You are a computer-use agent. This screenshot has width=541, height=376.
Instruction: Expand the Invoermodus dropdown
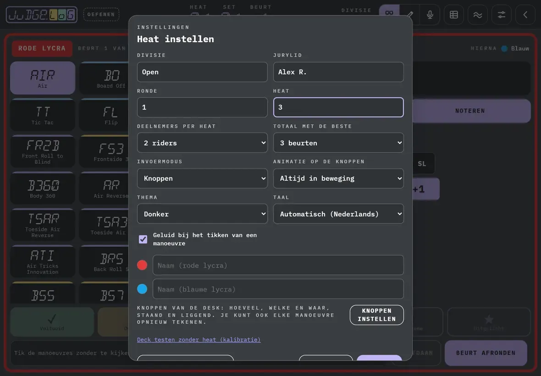202,178
